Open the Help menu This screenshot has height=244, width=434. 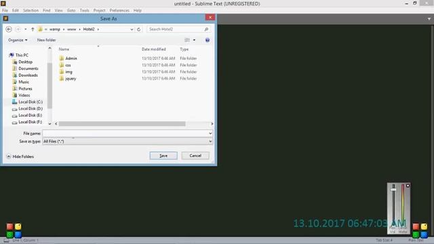point(138,10)
